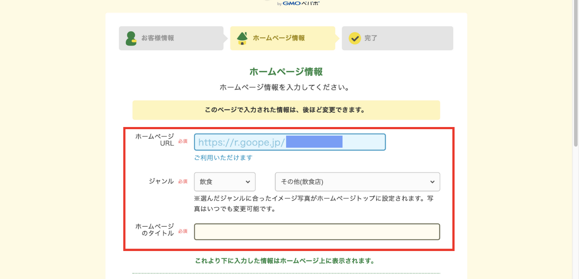
Task: Go to the お客様情報 step tab
Action: (171, 38)
